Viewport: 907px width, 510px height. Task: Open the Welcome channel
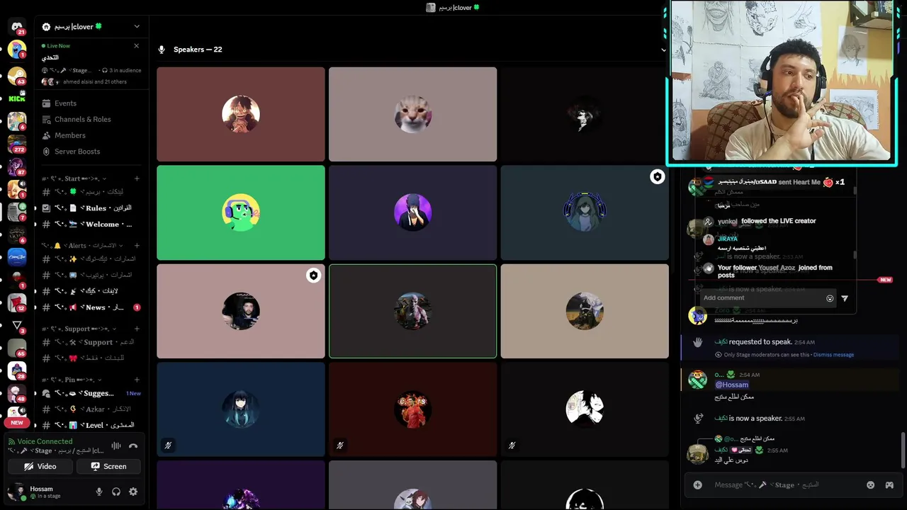coord(92,225)
